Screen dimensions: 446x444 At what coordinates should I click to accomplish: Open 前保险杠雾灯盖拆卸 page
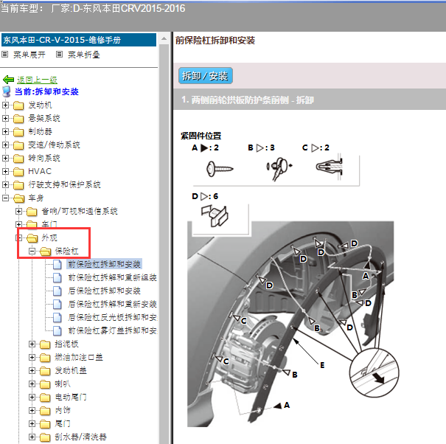click(112, 330)
